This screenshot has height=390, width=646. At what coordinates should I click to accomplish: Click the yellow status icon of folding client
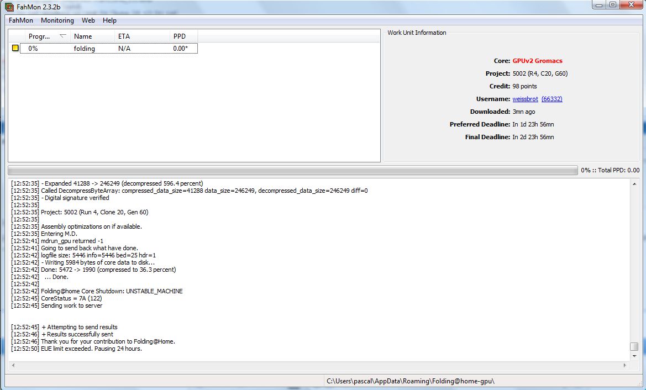point(15,48)
